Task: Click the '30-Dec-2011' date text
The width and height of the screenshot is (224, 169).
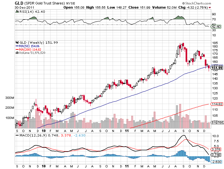Action: tap(24, 8)
